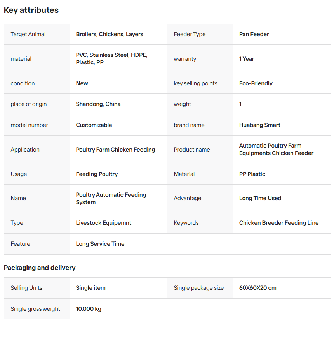The width and height of the screenshot is (334, 340).
Task: Click the Livestock Equipemnt type value
Action: click(104, 223)
